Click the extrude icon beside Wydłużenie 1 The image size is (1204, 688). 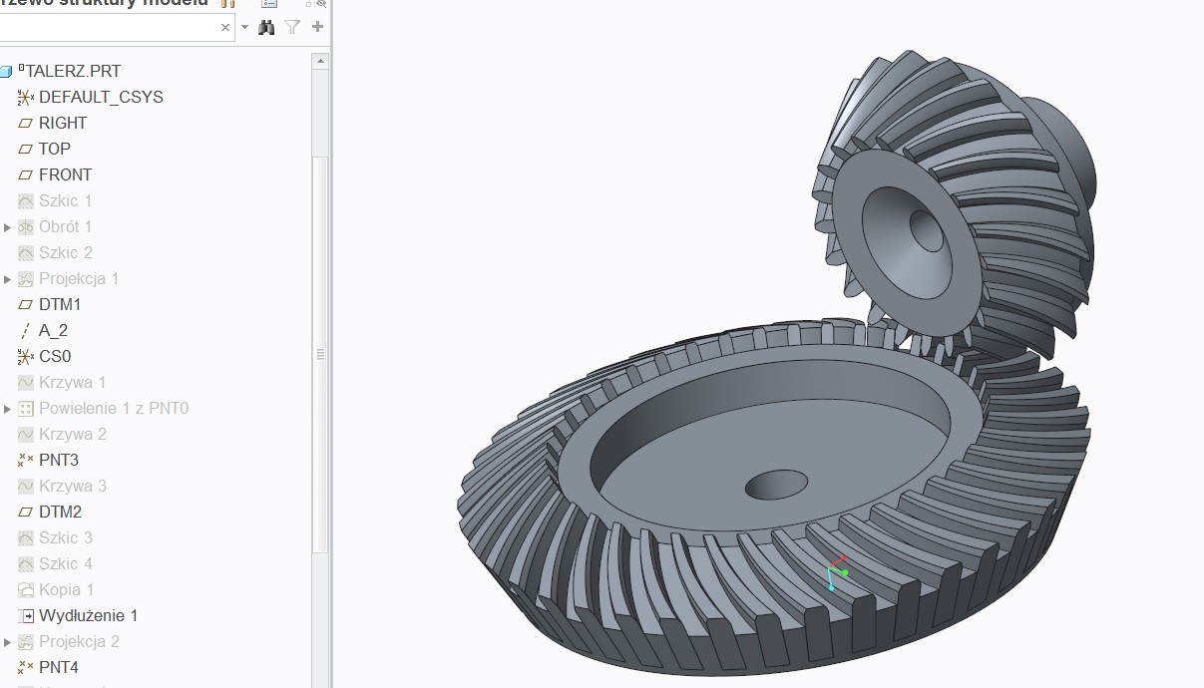click(26, 616)
